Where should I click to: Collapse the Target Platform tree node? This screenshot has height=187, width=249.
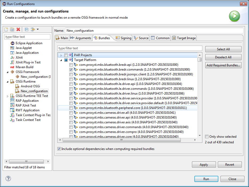tap(61, 60)
